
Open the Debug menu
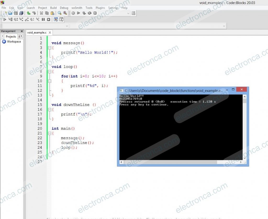point(64,8)
